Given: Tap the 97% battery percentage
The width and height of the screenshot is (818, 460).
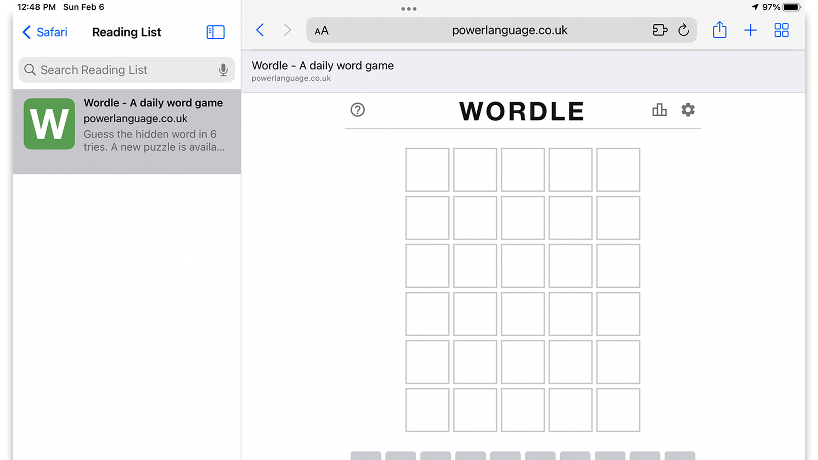Looking at the screenshot, I should tap(771, 7).
